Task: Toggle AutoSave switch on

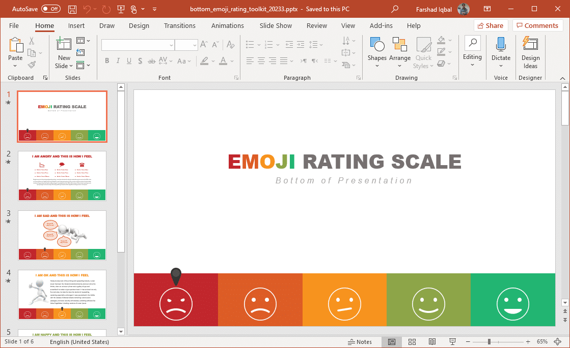Action: [x=51, y=9]
